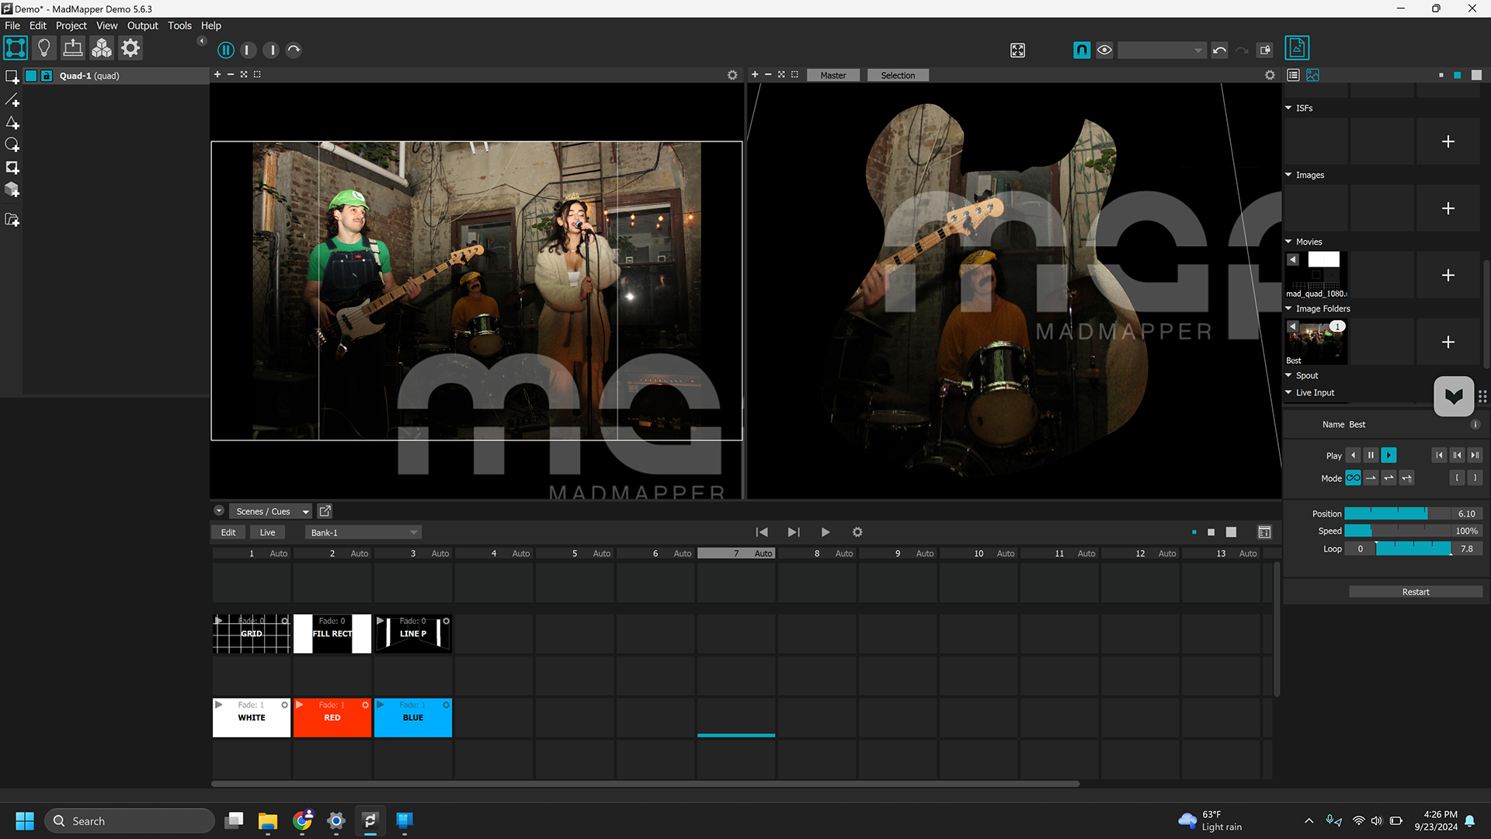Select infinite loop playback mode
Screen dimensions: 1491x839
point(1354,478)
